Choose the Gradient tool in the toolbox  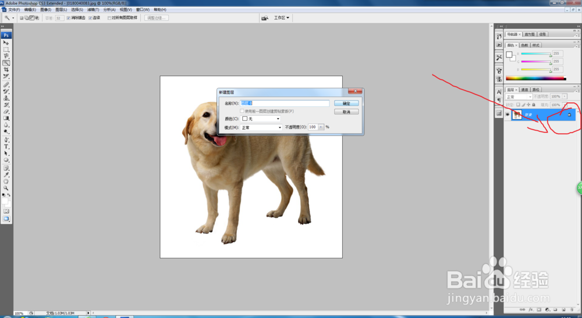(6, 118)
